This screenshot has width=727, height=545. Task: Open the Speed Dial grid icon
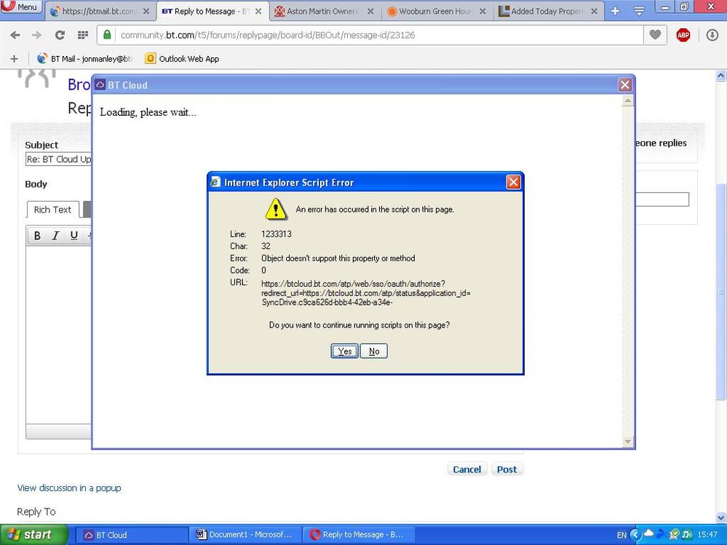[x=83, y=35]
